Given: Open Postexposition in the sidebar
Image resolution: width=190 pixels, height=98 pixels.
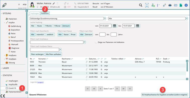Looking at the screenshot, I should 16,41.
